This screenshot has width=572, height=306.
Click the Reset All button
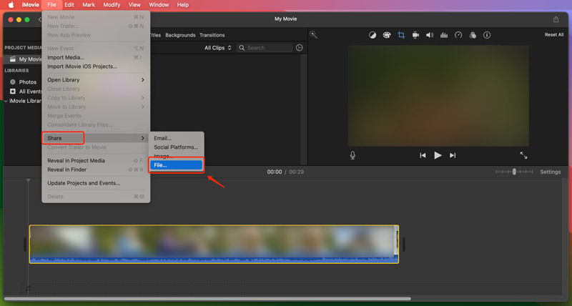point(553,35)
